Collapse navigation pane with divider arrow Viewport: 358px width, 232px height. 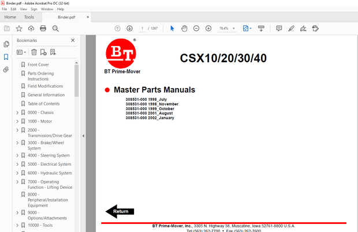[83, 136]
